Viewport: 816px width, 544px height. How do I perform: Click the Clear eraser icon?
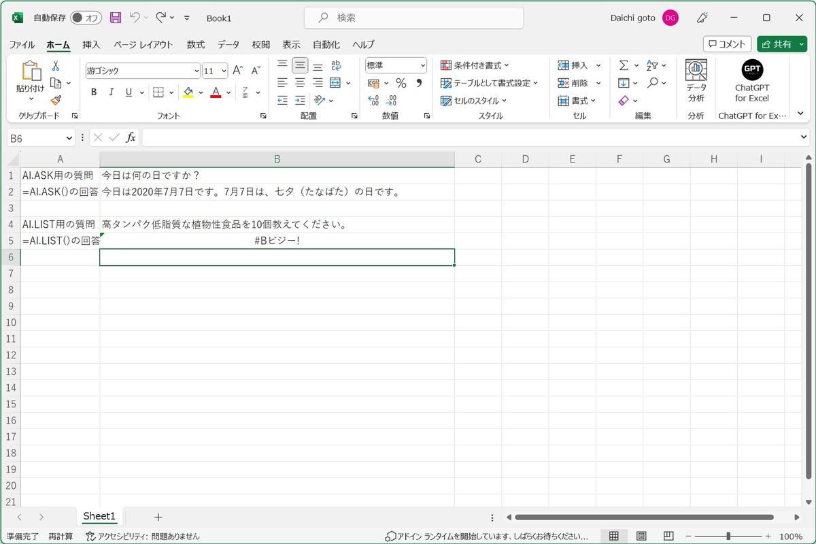[x=624, y=101]
